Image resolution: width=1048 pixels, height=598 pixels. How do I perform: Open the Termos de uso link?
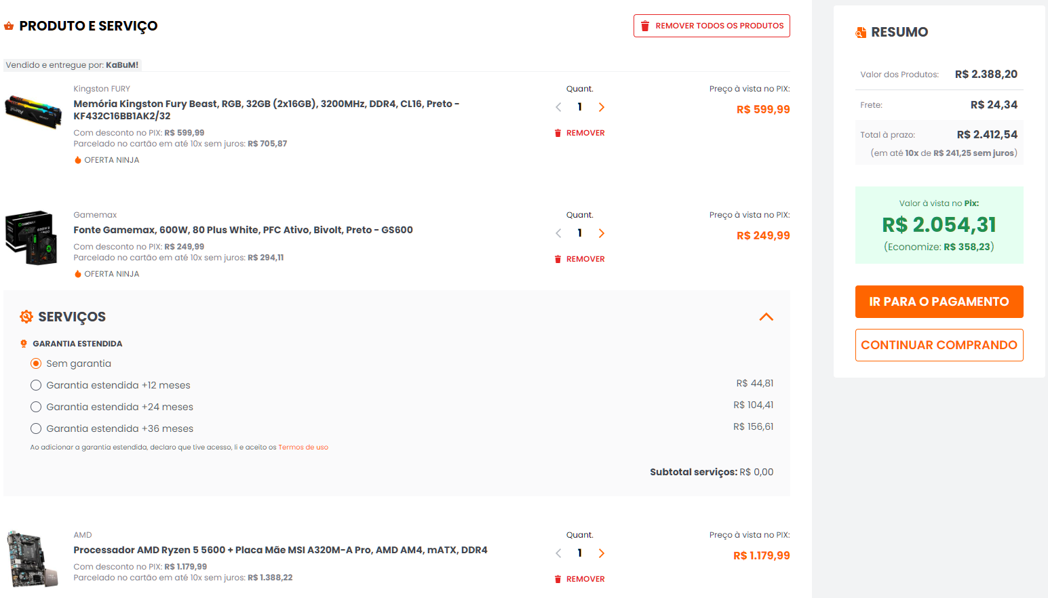[x=303, y=447]
